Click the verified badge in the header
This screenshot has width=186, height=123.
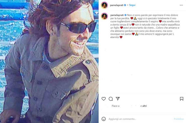click(125, 5)
